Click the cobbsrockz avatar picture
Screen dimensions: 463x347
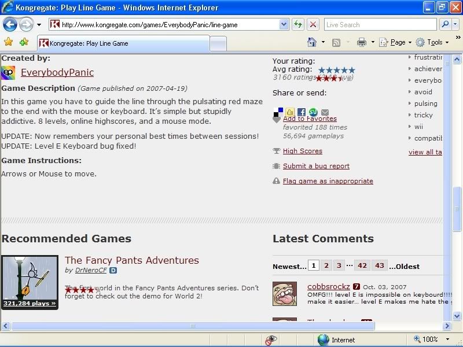[x=285, y=294]
